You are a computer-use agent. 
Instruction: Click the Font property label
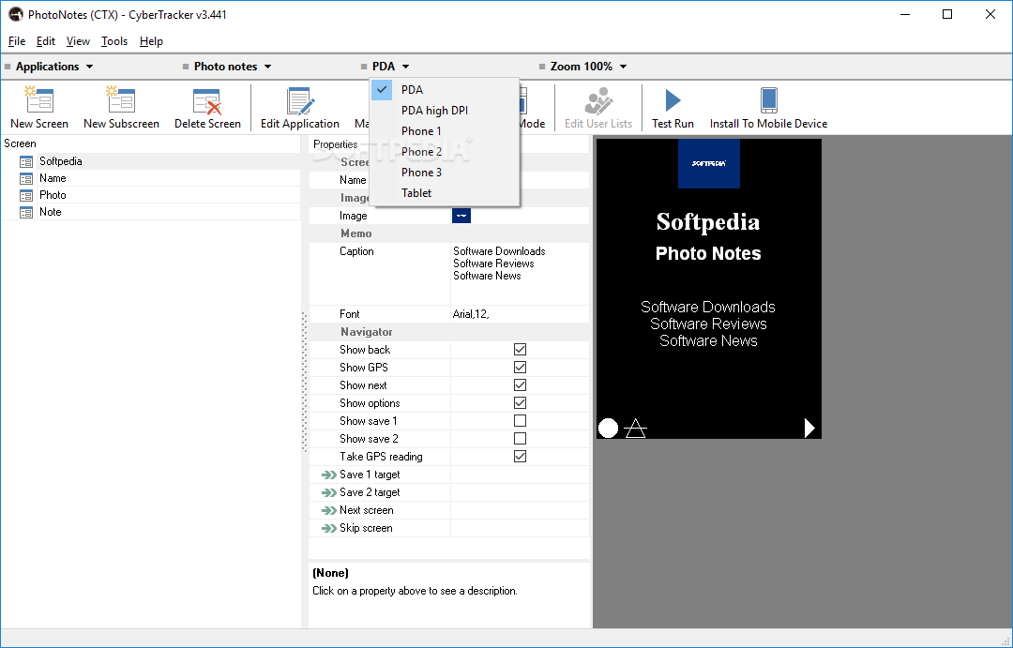tap(350, 314)
